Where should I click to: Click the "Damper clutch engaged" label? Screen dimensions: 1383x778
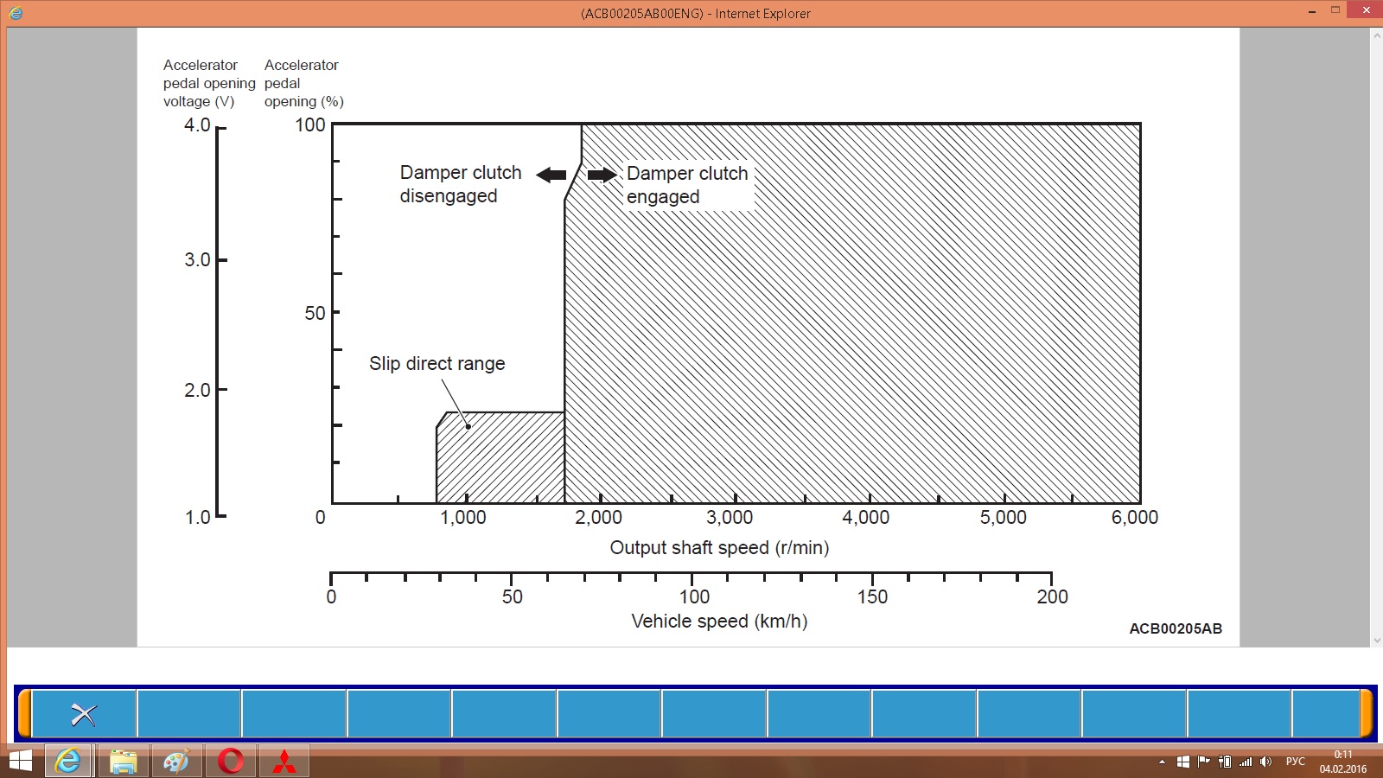coord(687,185)
